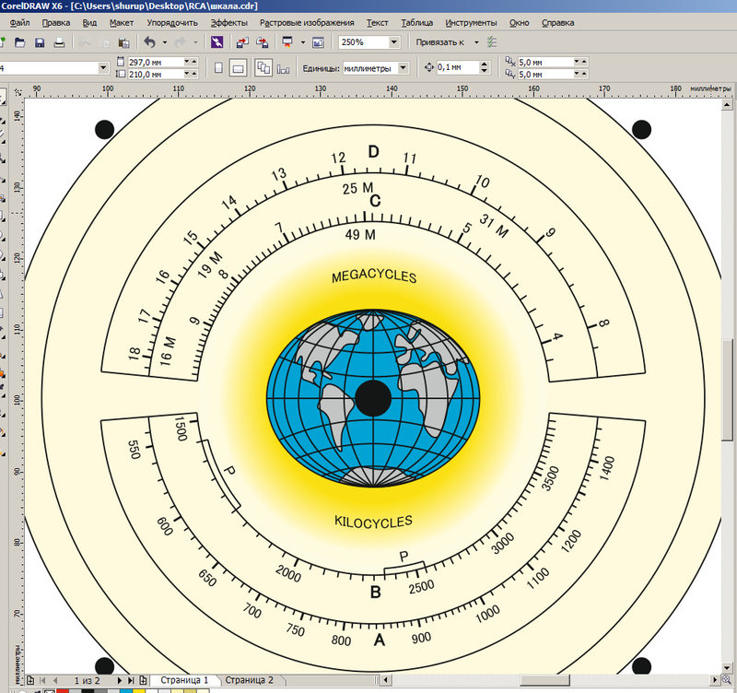Expand the zoom level 250% dropdown
737x693 pixels.
pos(393,42)
